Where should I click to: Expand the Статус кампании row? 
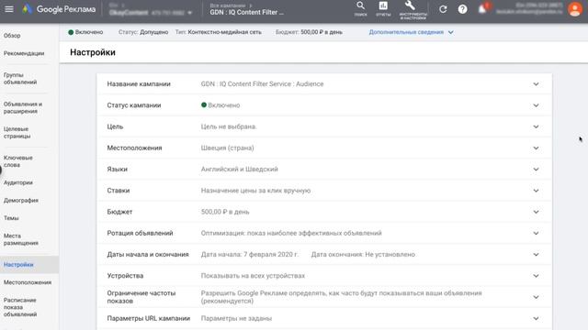coord(324,105)
